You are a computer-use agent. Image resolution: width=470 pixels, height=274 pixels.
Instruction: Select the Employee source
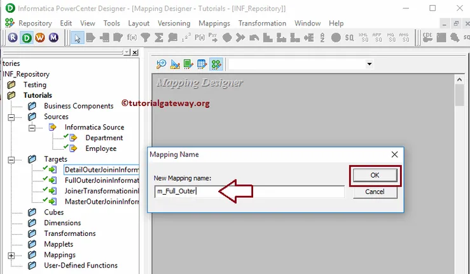click(x=100, y=148)
